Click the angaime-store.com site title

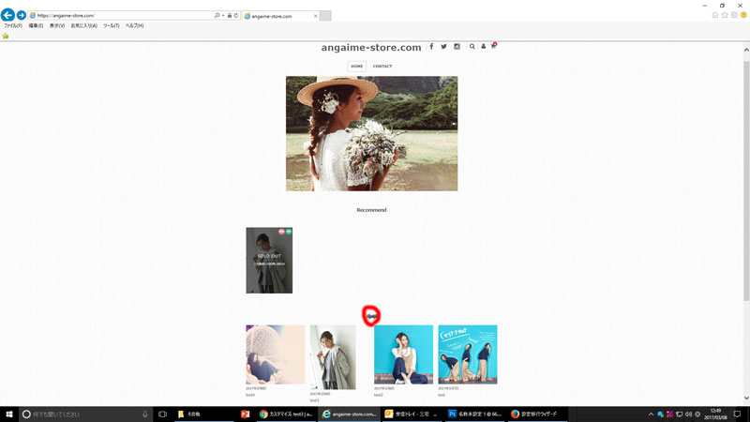(371, 48)
